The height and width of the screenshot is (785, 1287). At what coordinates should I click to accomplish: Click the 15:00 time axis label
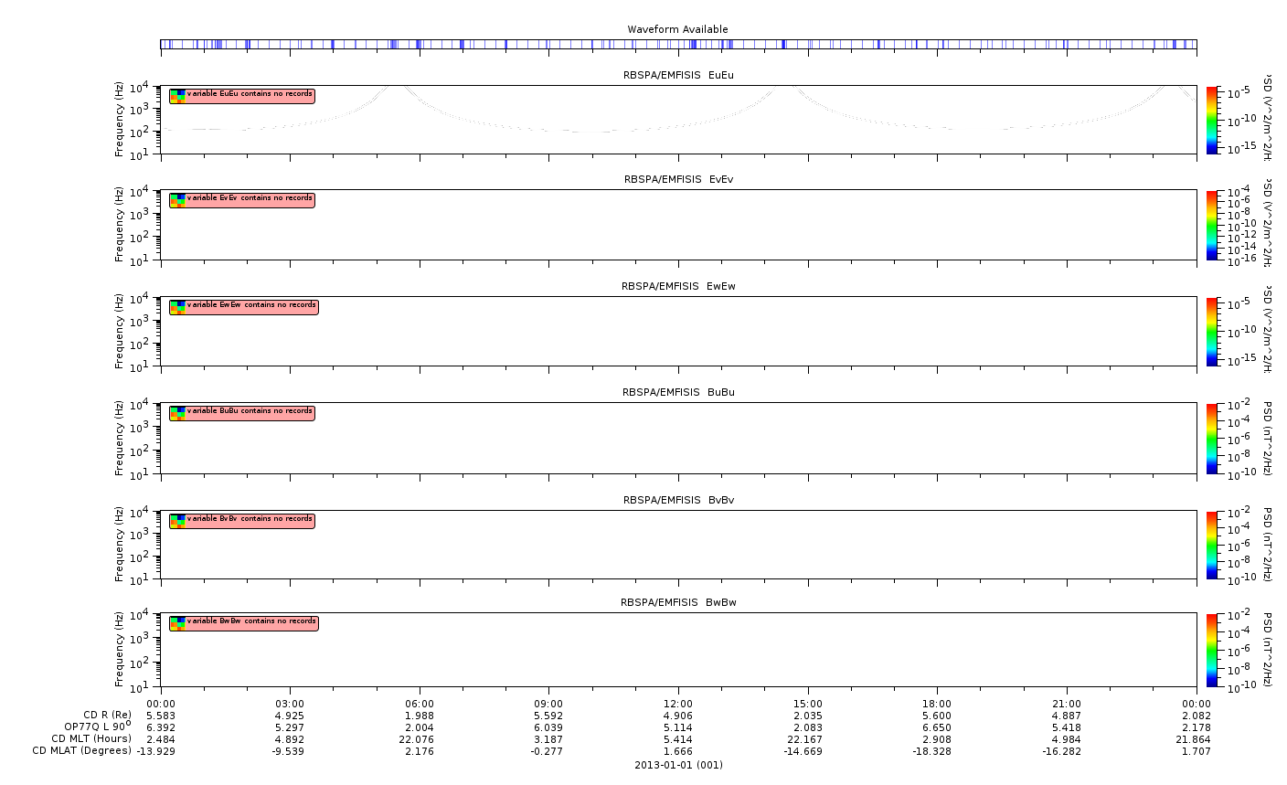coord(808,704)
